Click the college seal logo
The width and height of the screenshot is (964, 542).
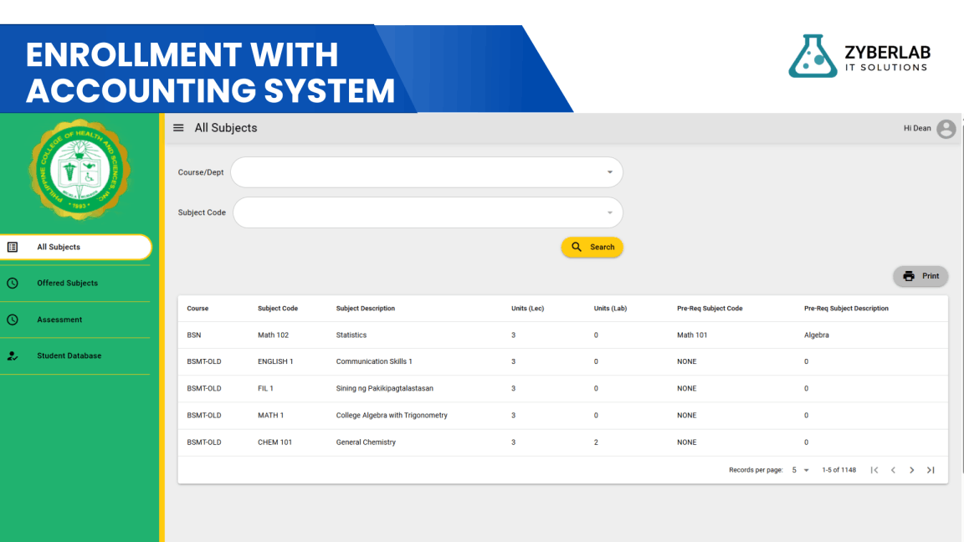tap(79, 169)
